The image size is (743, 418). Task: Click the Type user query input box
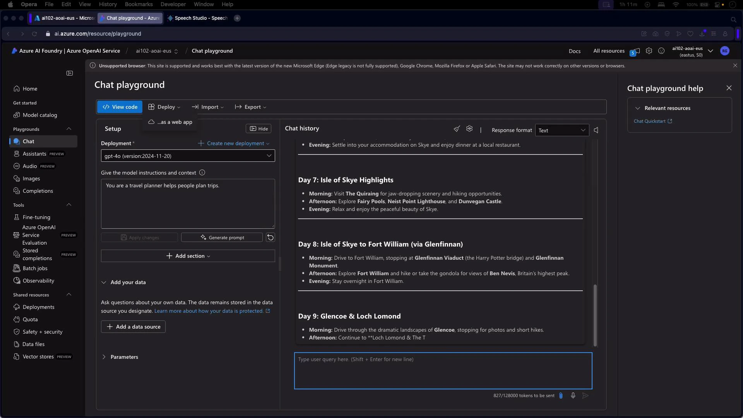[x=443, y=370]
